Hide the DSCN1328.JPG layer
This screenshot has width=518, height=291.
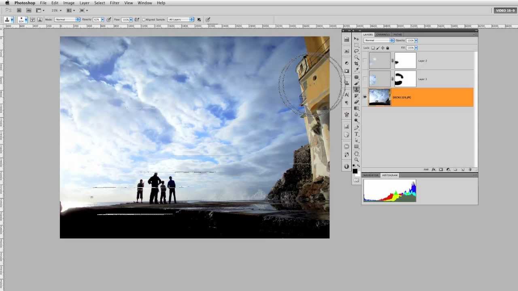coord(365,97)
